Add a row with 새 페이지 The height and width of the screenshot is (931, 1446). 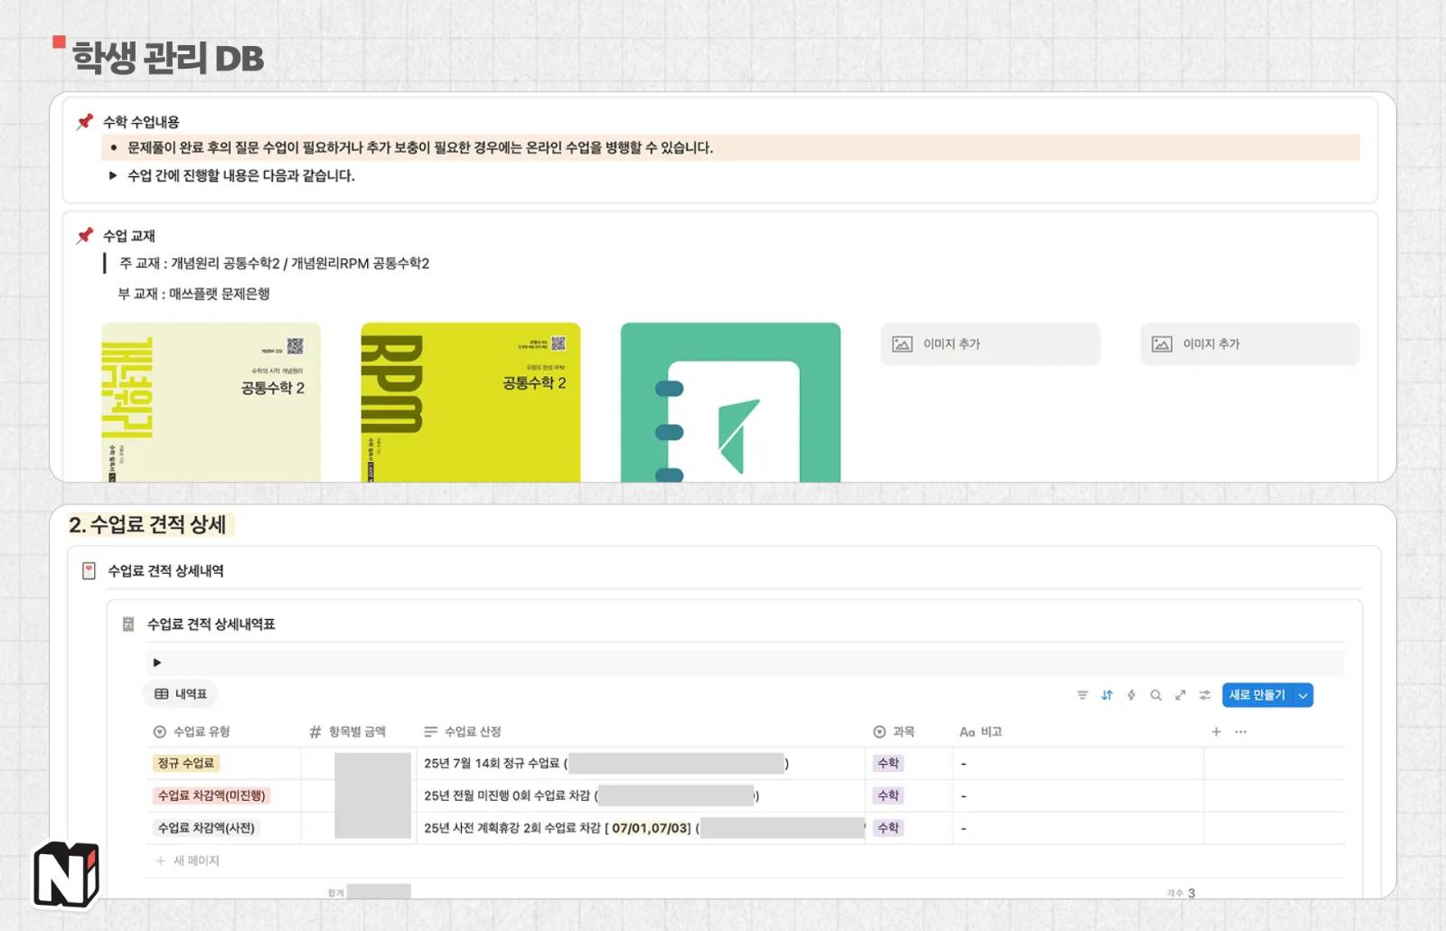pyautogui.click(x=187, y=860)
